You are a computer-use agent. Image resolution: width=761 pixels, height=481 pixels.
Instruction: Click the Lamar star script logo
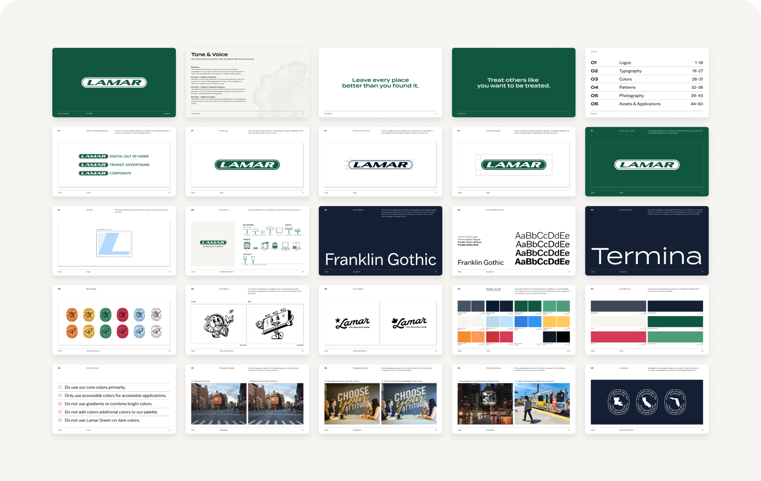pos(352,323)
